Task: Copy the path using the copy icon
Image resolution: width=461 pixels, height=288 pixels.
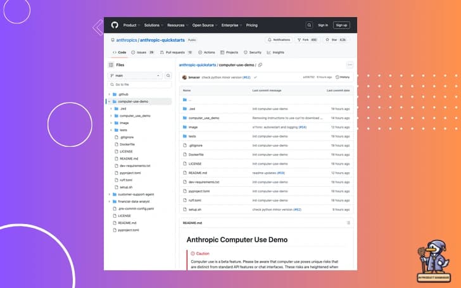Action: [x=260, y=65]
